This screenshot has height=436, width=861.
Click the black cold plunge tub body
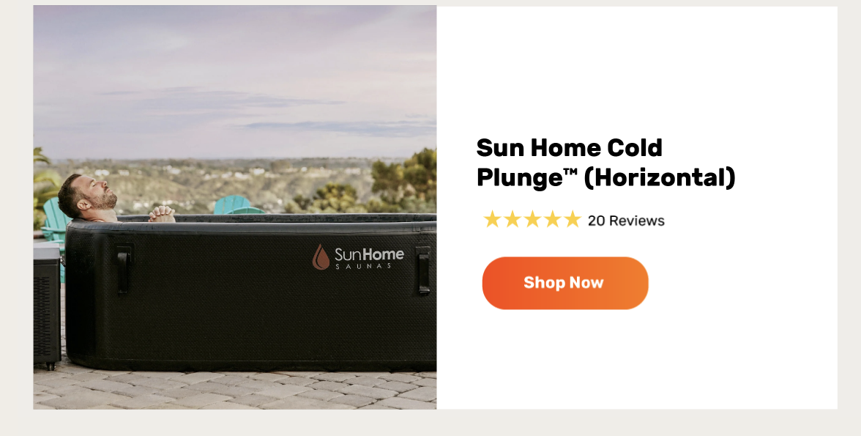[x=251, y=297]
